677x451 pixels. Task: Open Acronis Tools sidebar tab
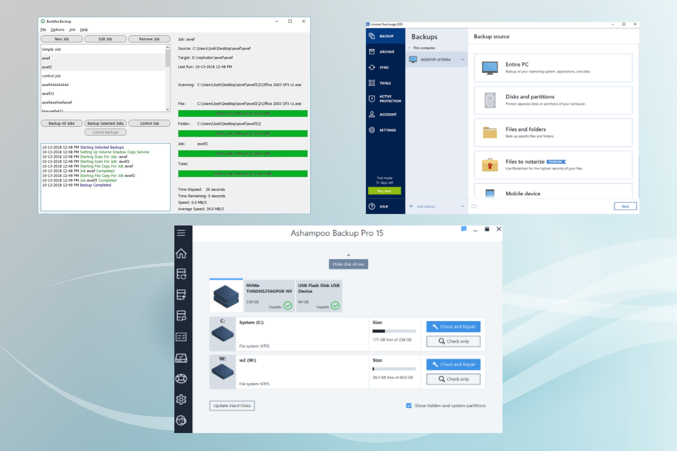pyautogui.click(x=385, y=83)
